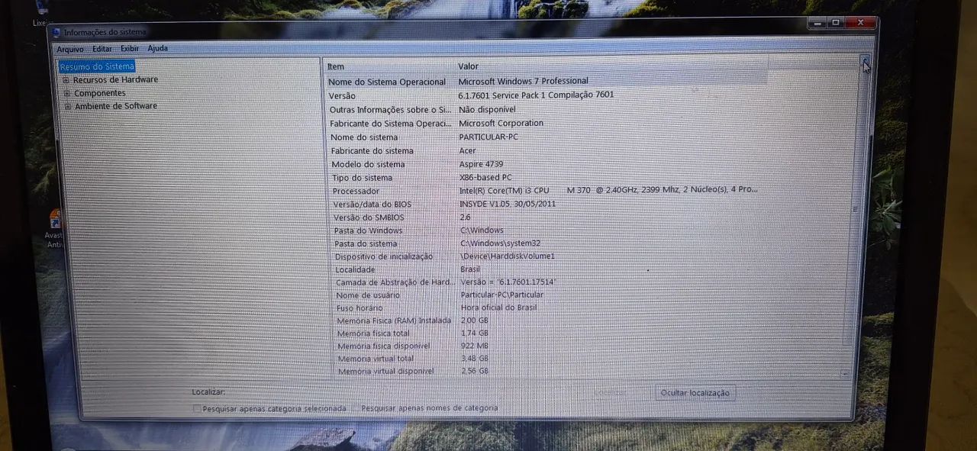The height and width of the screenshot is (451, 977).
Task: Select the Nome do Sistema Operacional row
Action: (x=547, y=82)
